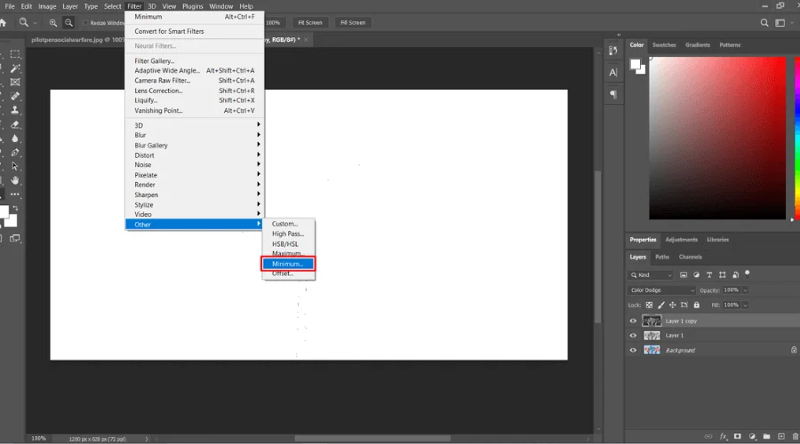Add a layer style with fx icon
Viewport: 800px width, 444px height.
click(x=723, y=436)
